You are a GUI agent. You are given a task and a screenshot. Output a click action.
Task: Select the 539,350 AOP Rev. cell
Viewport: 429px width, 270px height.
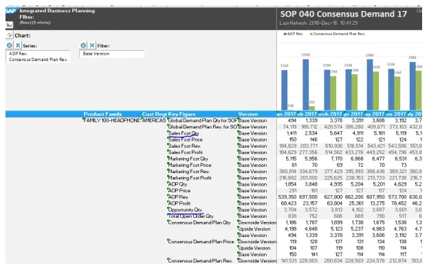click(287, 196)
